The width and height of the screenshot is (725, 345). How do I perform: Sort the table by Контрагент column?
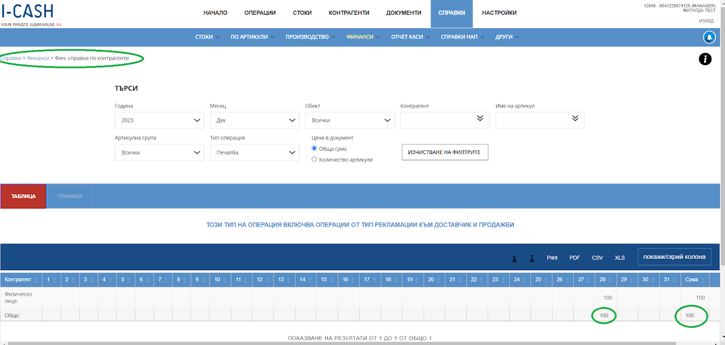point(22,279)
